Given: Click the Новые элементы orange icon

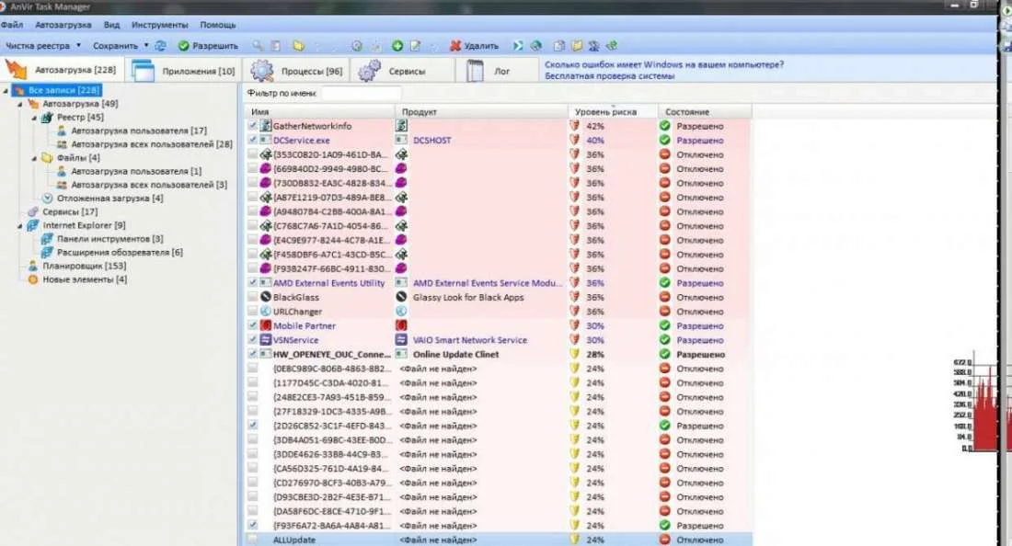Looking at the screenshot, I should click(33, 279).
